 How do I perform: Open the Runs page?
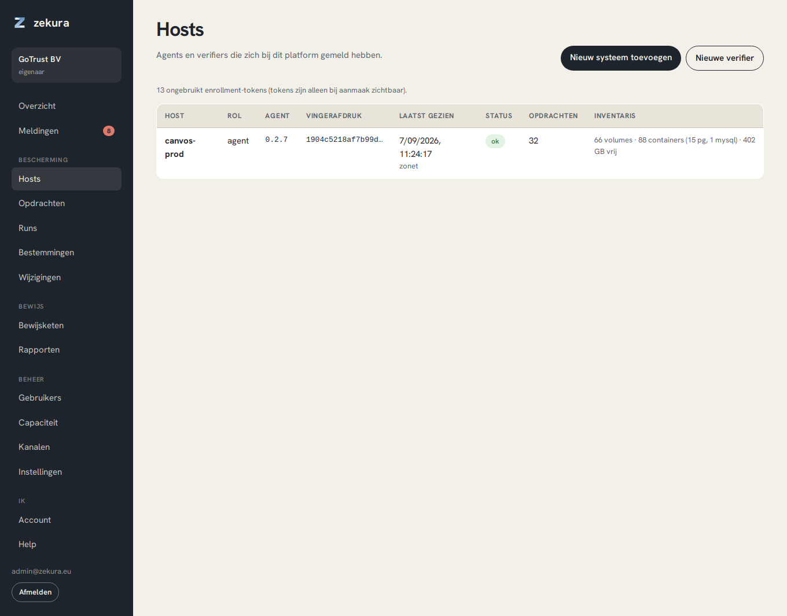coord(67,228)
